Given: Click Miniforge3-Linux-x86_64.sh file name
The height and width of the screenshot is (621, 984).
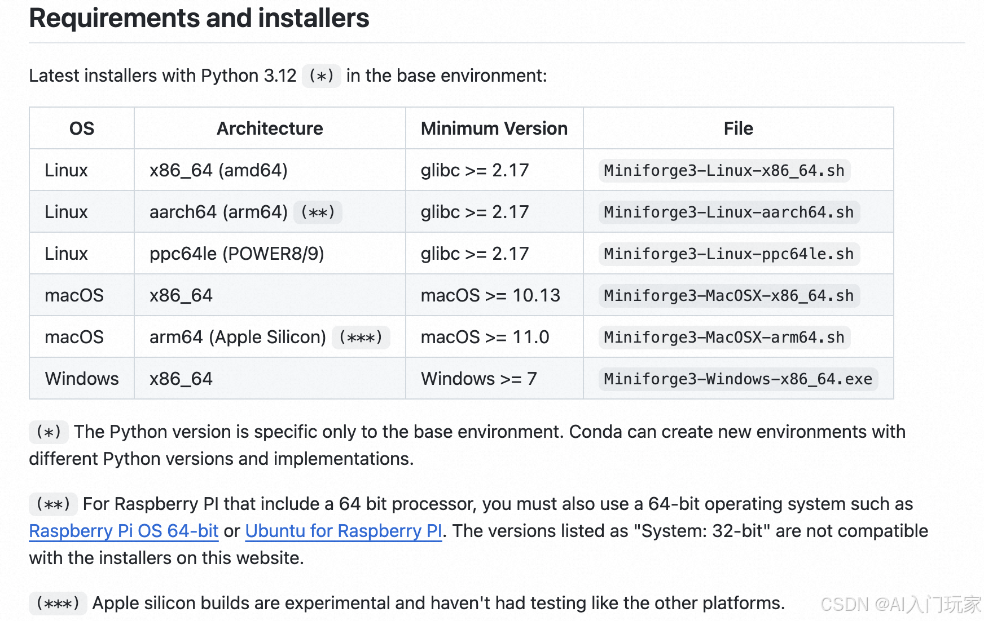Looking at the screenshot, I should 724,170.
